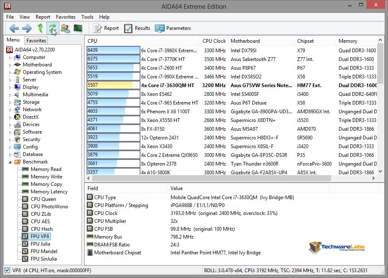Viewport: 388px width, 278px height.
Task: Select the Config tree icon
Action: point(17,147)
